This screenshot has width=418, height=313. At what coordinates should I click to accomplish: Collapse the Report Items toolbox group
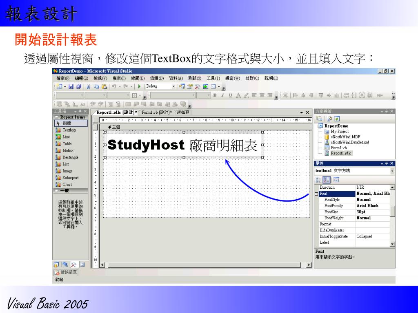pos(56,117)
